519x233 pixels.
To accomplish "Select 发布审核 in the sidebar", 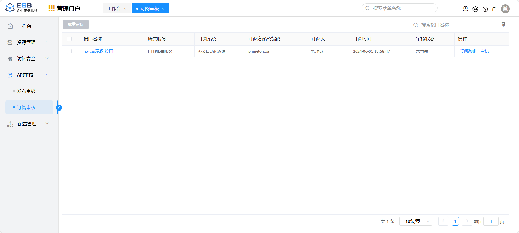I will point(26,91).
